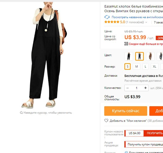Viewport: 163px width, 153px height.
Task: Get the US $4.00 new user coupon
Action: [x=153, y=133]
